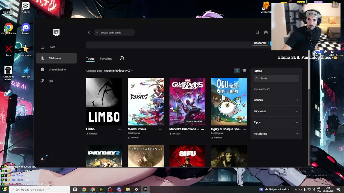Open the downloads icon in the launcher sidebar
This screenshot has height=193, width=344.
click(x=42, y=158)
